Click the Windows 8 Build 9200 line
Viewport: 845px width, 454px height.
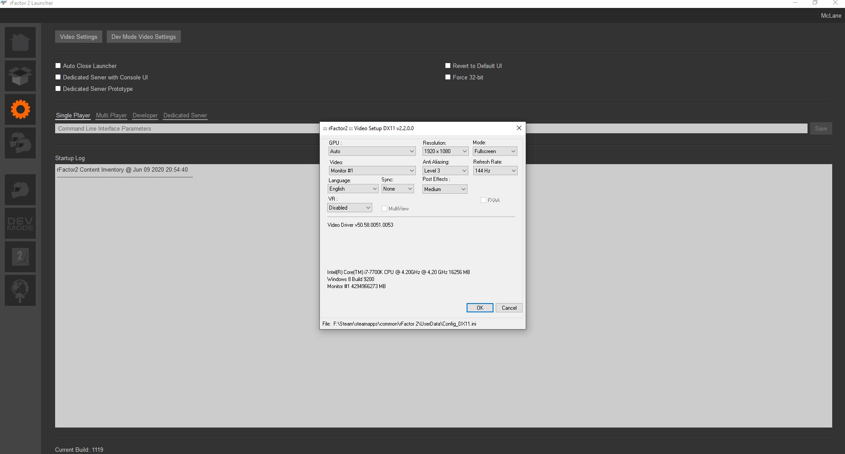point(351,279)
